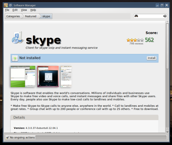Viewport: 172px width, 145px height.
Task: Click the binoculars search icon
Action: coord(136,16)
